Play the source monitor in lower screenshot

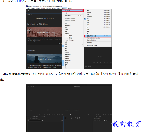[x=50, y=114]
